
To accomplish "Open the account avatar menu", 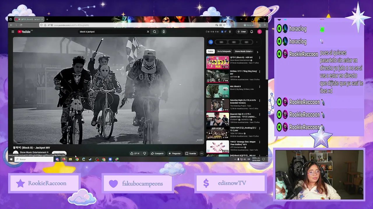I will point(260,32).
